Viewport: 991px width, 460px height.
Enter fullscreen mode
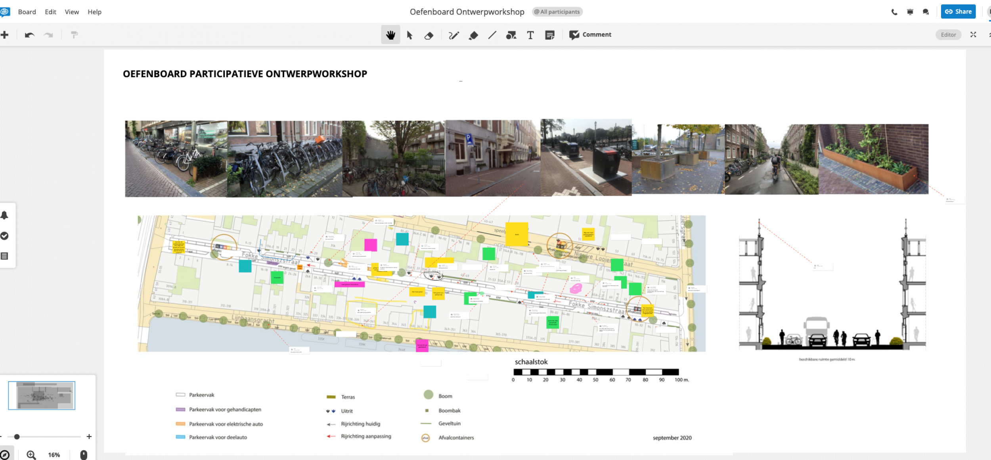(973, 35)
